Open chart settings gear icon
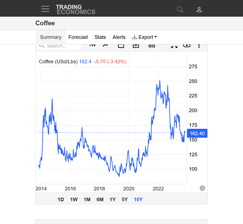This screenshot has height=224, width=243. [202, 188]
